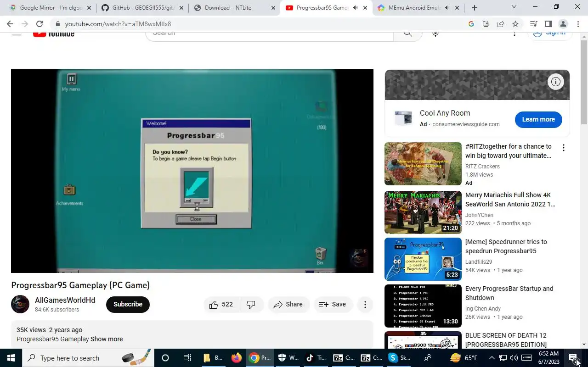The width and height of the screenshot is (588, 367).
Task: Go back with the browser back arrow
Action: pyautogui.click(x=10, y=24)
